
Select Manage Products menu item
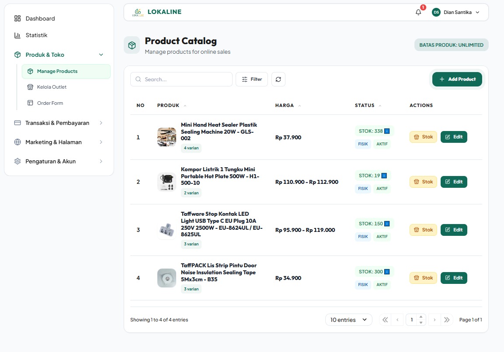tap(66, 71)
